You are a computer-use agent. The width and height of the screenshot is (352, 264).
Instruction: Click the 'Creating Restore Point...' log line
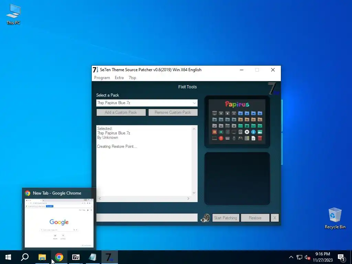coord(117,146)
